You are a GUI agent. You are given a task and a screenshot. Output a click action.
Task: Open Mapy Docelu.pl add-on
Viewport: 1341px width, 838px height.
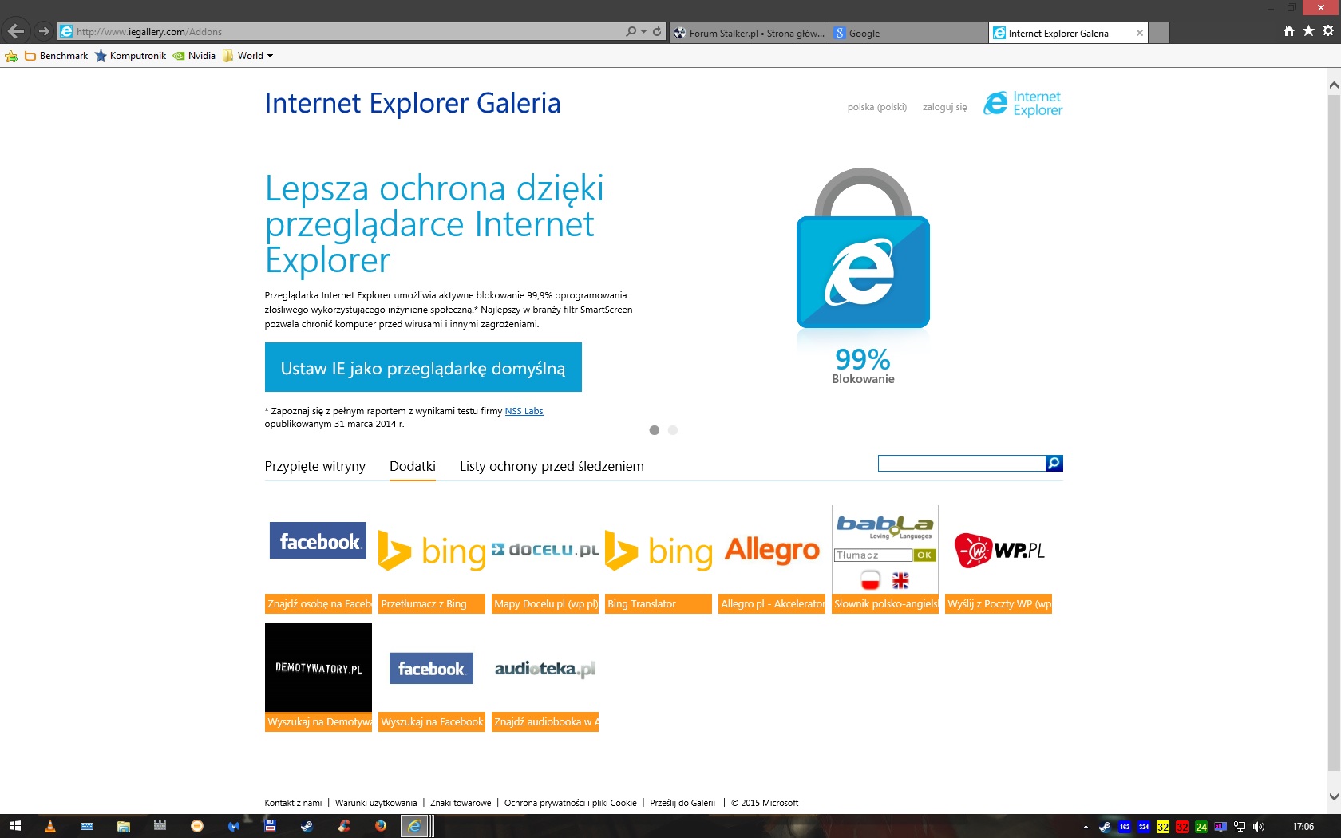(545, 559)
